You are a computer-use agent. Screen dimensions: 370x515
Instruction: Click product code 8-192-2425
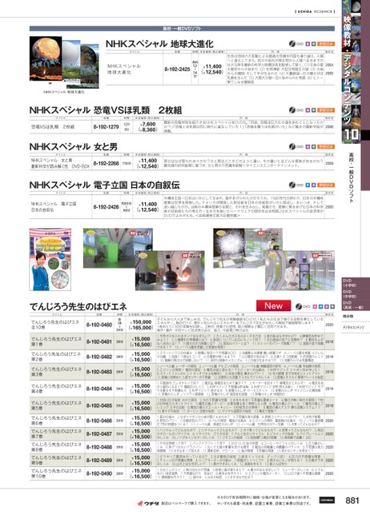point(177,70)
